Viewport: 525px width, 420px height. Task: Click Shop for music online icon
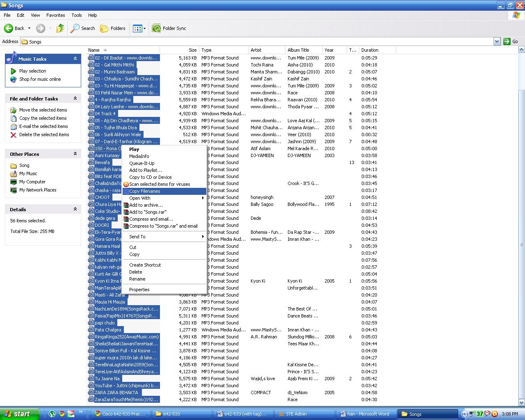14,79
